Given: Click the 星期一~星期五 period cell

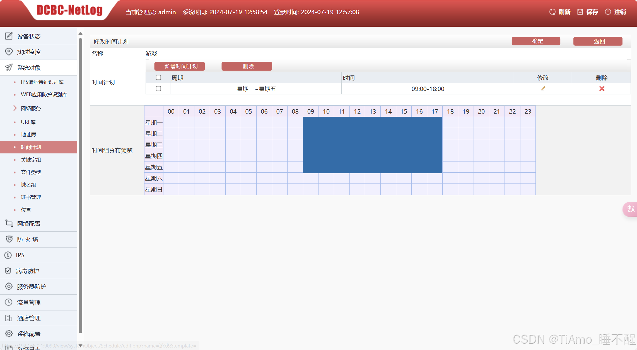Looking at the screenshot, I should [x=256, y=89].
